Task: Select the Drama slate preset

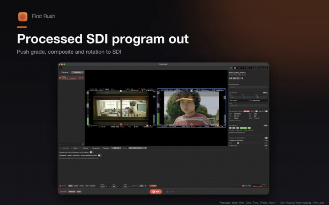Action: click(x=76, y=186)
